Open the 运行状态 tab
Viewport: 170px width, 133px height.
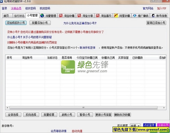coord(19,16)
